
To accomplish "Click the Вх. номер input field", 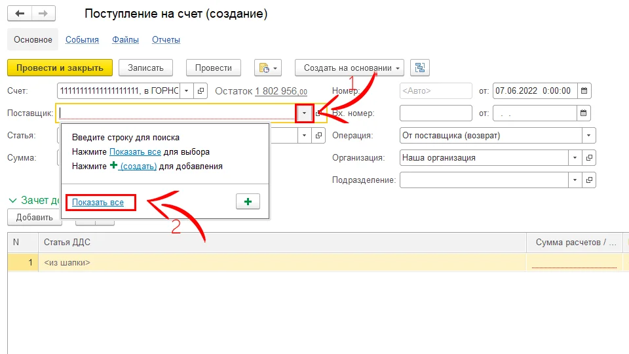I will click(x=435, y=113).
